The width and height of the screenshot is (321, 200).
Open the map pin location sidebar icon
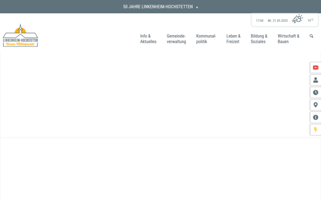pyautogui.click(x=316, y=105)
